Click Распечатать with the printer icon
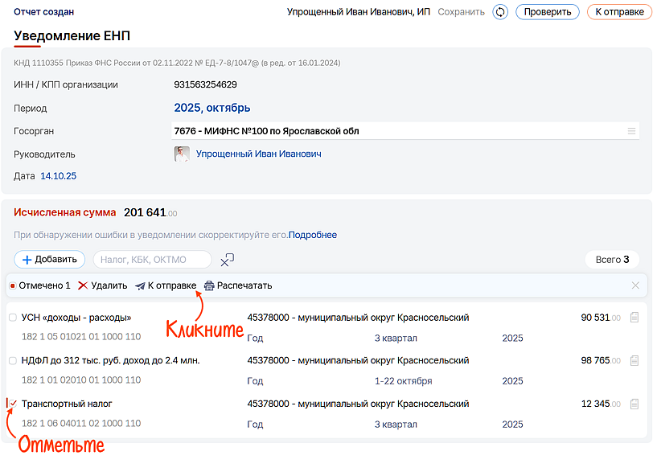The width and height of the screenshot is (657, 472). [238, 285]
